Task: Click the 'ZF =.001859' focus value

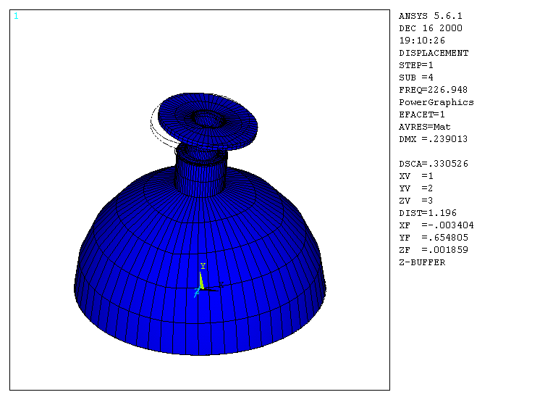Action: (x=434, y=250)
